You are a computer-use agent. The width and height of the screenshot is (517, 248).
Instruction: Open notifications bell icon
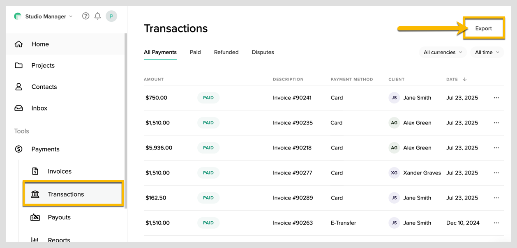97,16
